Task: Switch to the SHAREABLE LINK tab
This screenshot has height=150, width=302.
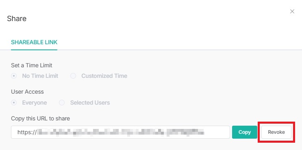Action: coord(34,42)
